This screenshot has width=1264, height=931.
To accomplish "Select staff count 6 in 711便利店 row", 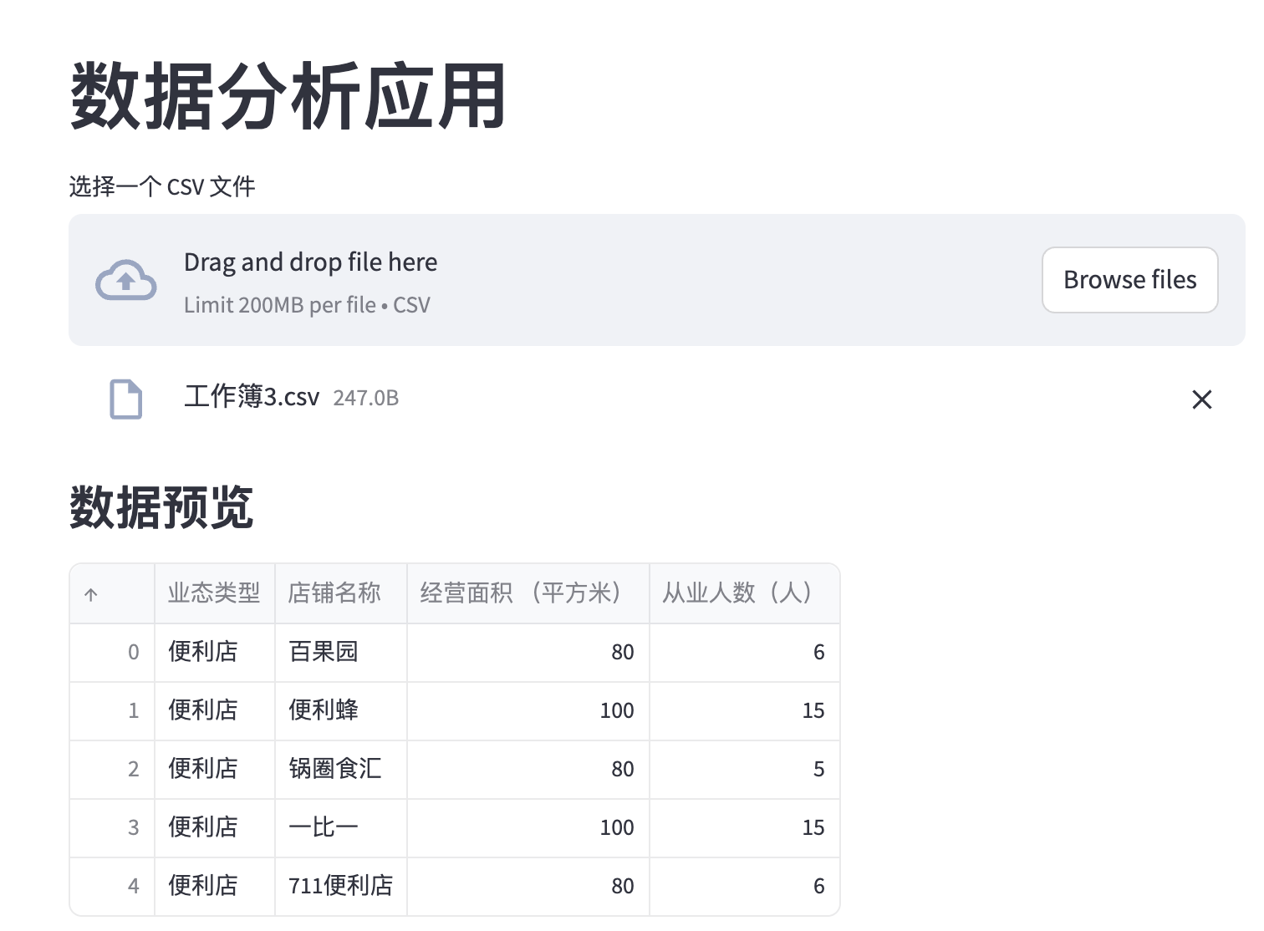I will (x=745, y=886).
